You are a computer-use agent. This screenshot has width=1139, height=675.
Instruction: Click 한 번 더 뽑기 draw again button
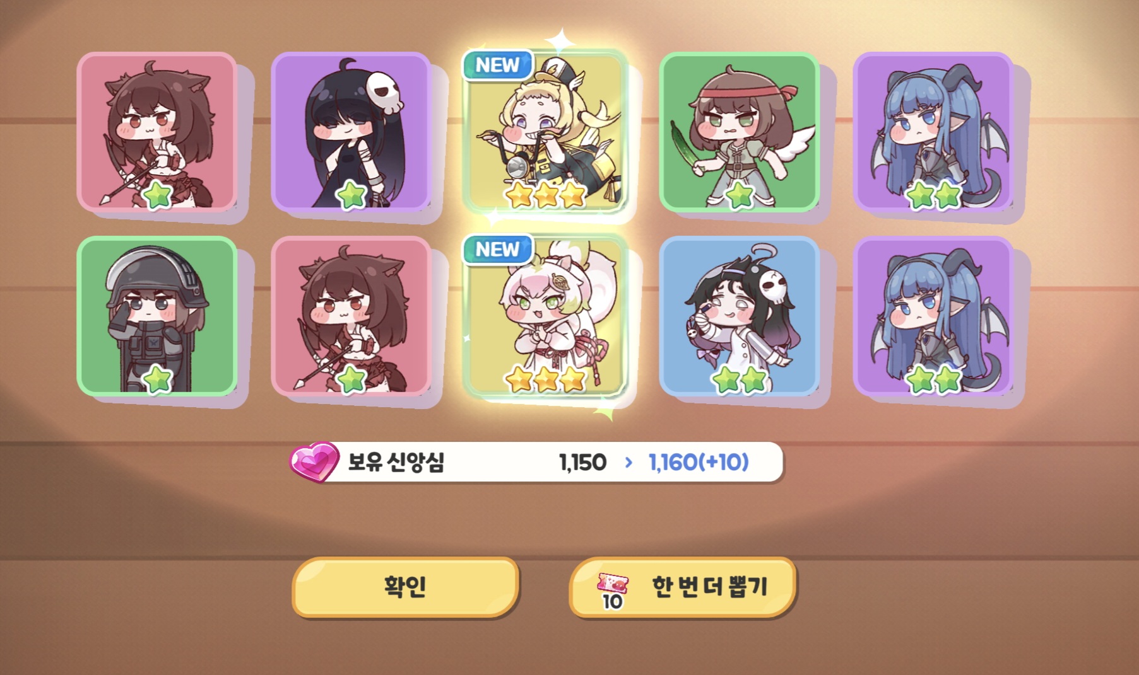tap(682, 586)
